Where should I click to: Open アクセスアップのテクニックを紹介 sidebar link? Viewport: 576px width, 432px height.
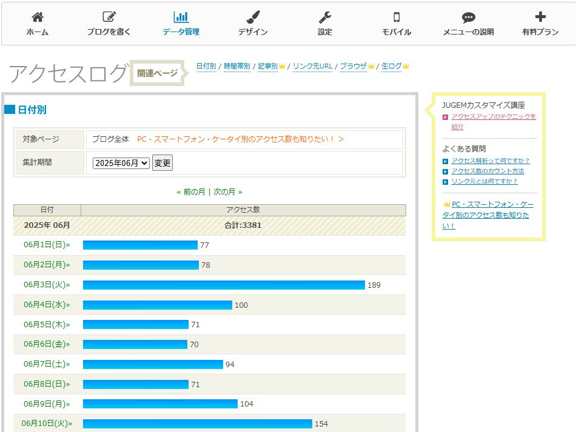click(493, 117)
